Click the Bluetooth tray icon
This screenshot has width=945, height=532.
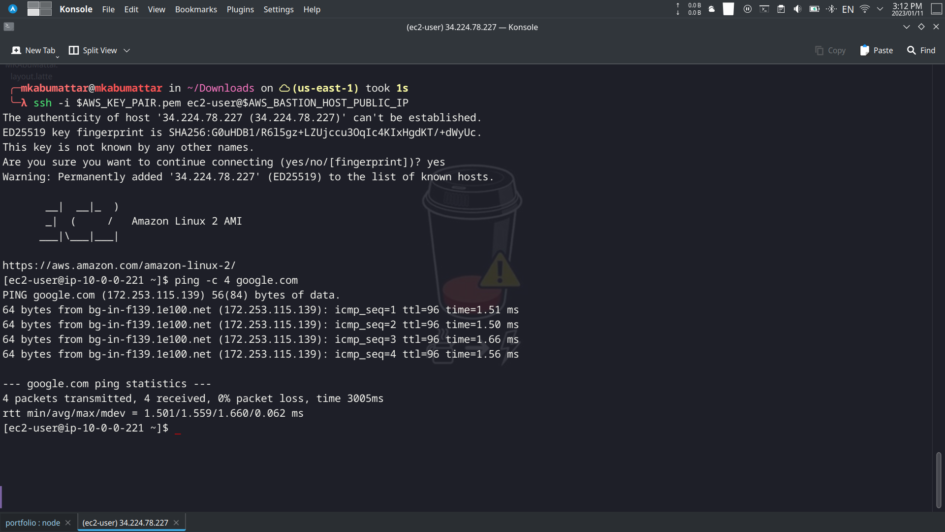coord(831,9)
